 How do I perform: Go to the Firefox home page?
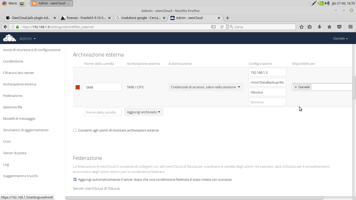click(x=329, y=27)
